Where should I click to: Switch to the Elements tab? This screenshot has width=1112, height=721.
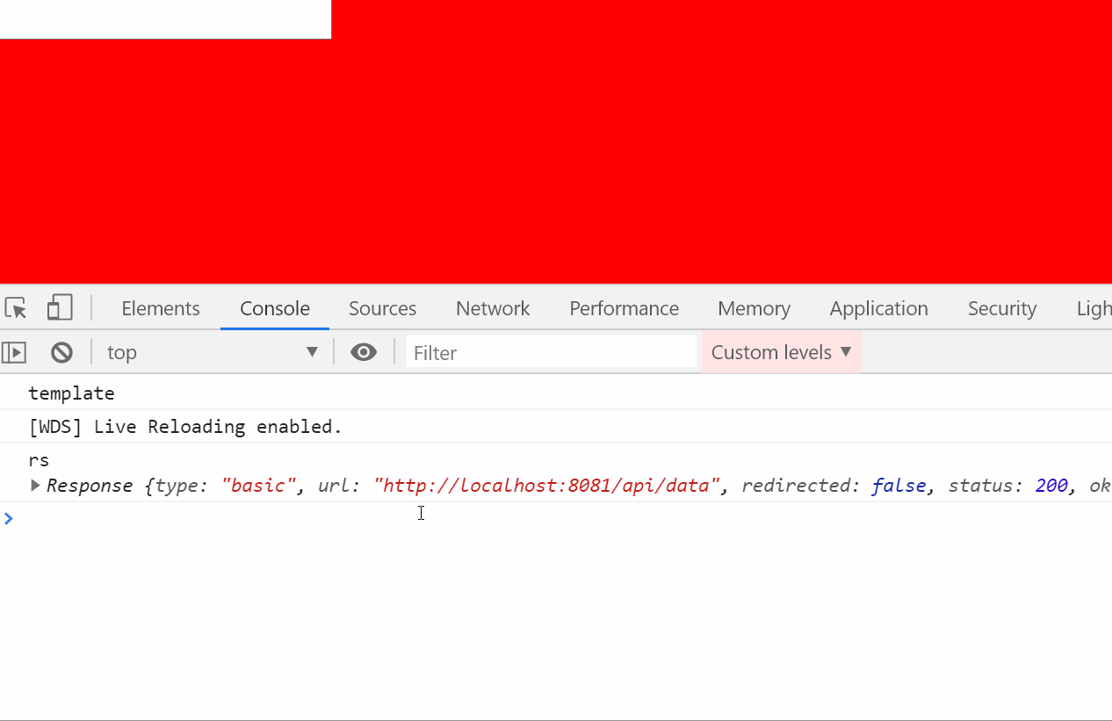pos(161,308)
